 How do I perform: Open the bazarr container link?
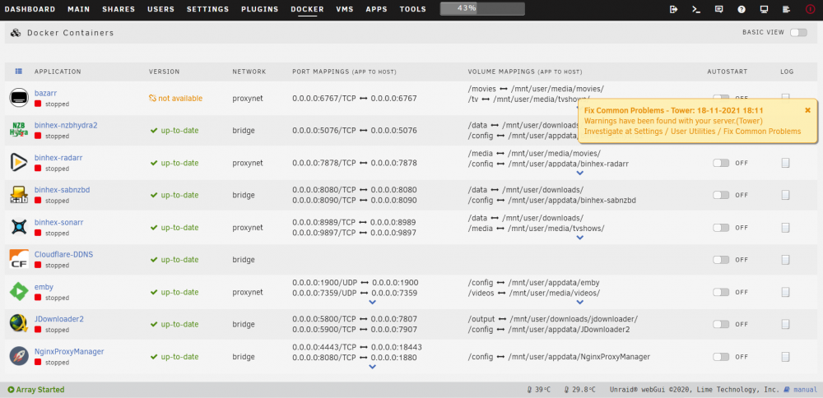tap(45, 93)
